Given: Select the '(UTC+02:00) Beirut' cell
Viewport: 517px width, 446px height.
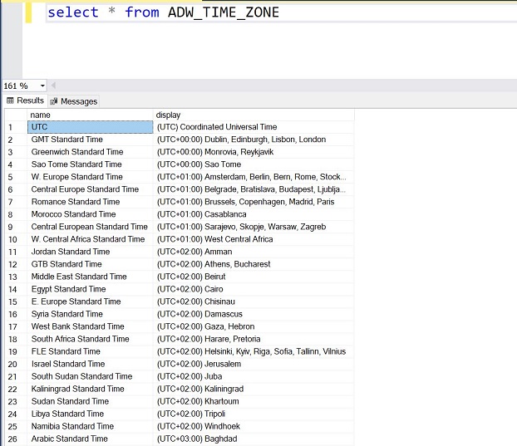Looking at the screenshot, I should click(254, 277).
